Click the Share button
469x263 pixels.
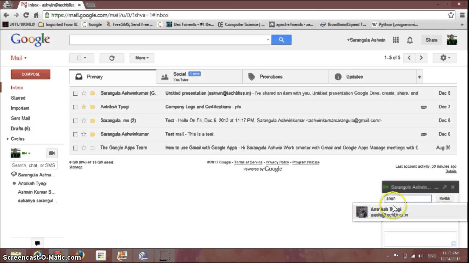pos(431,40)
